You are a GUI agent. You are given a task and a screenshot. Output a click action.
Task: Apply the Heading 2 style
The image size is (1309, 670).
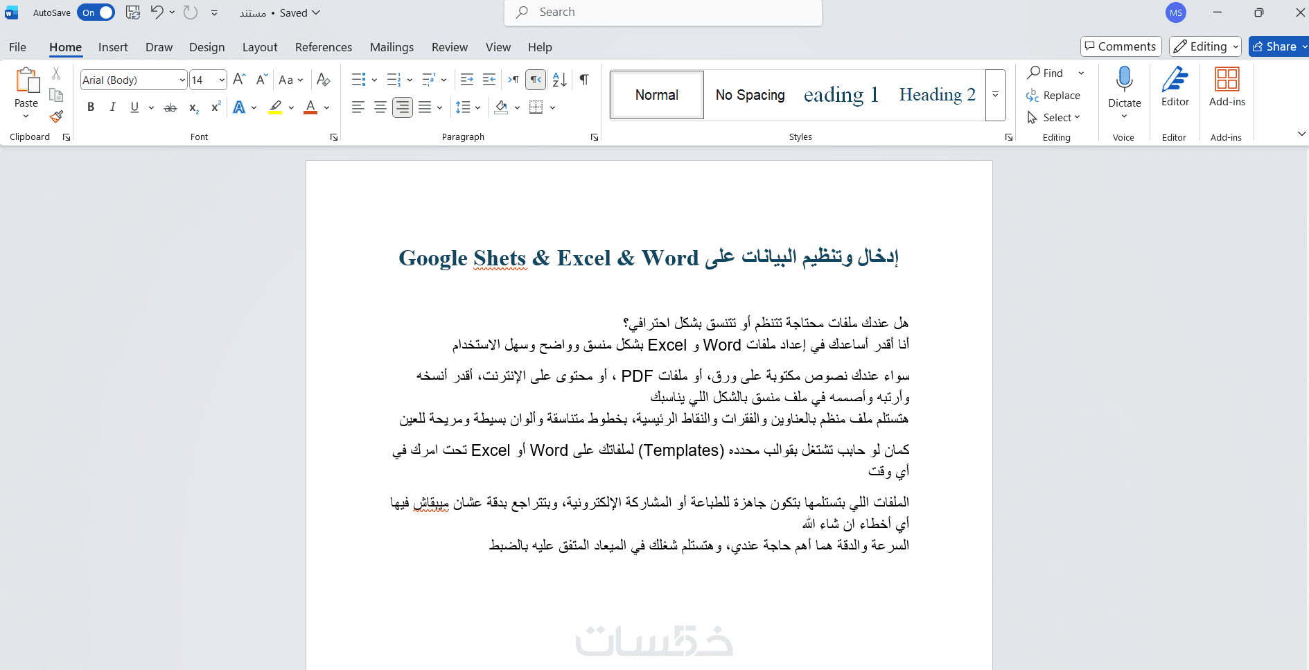[x=937, y=95]
